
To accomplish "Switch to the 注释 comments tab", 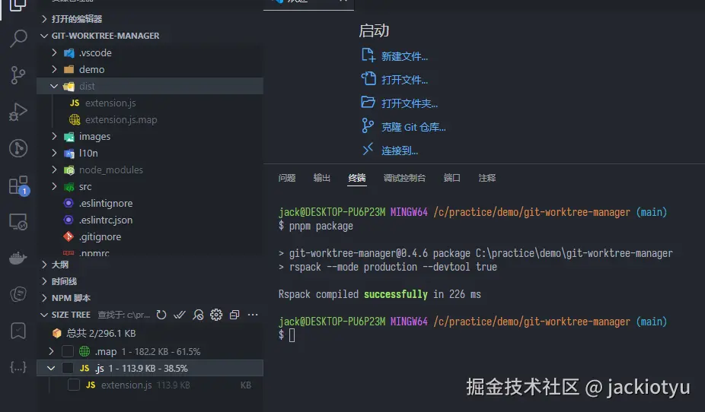I will click(487, 178).
